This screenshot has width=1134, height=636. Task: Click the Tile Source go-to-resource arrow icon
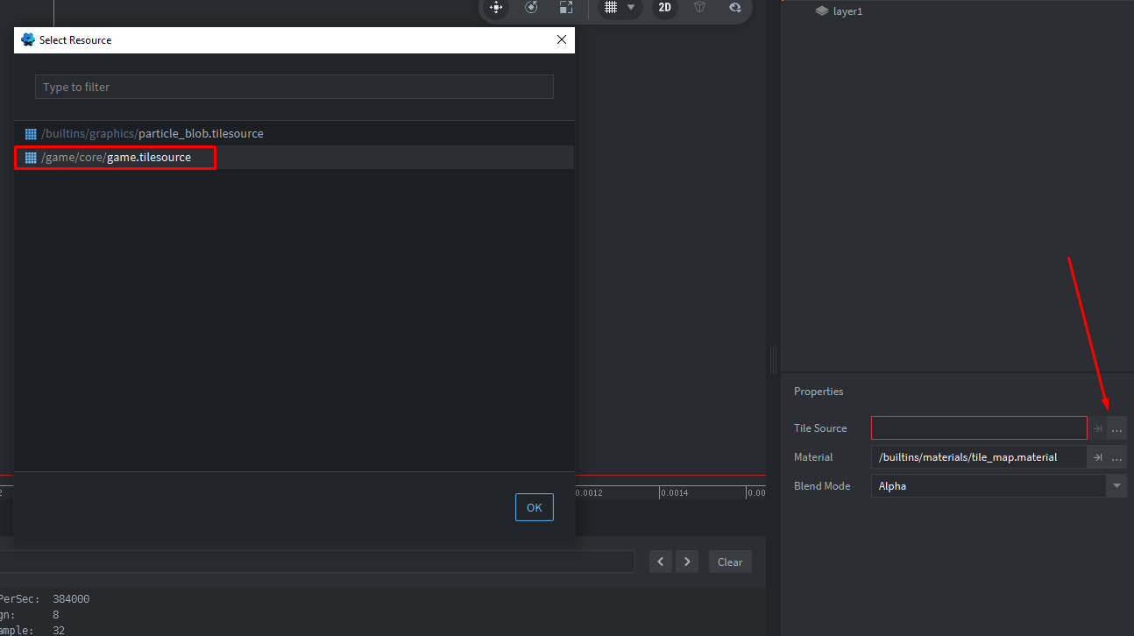tap(1097, 428)
